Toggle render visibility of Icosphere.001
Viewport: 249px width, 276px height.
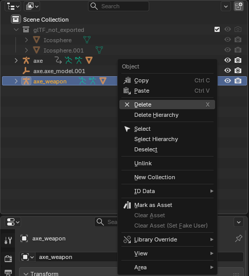pyautogui.click(x=238, y=50)
